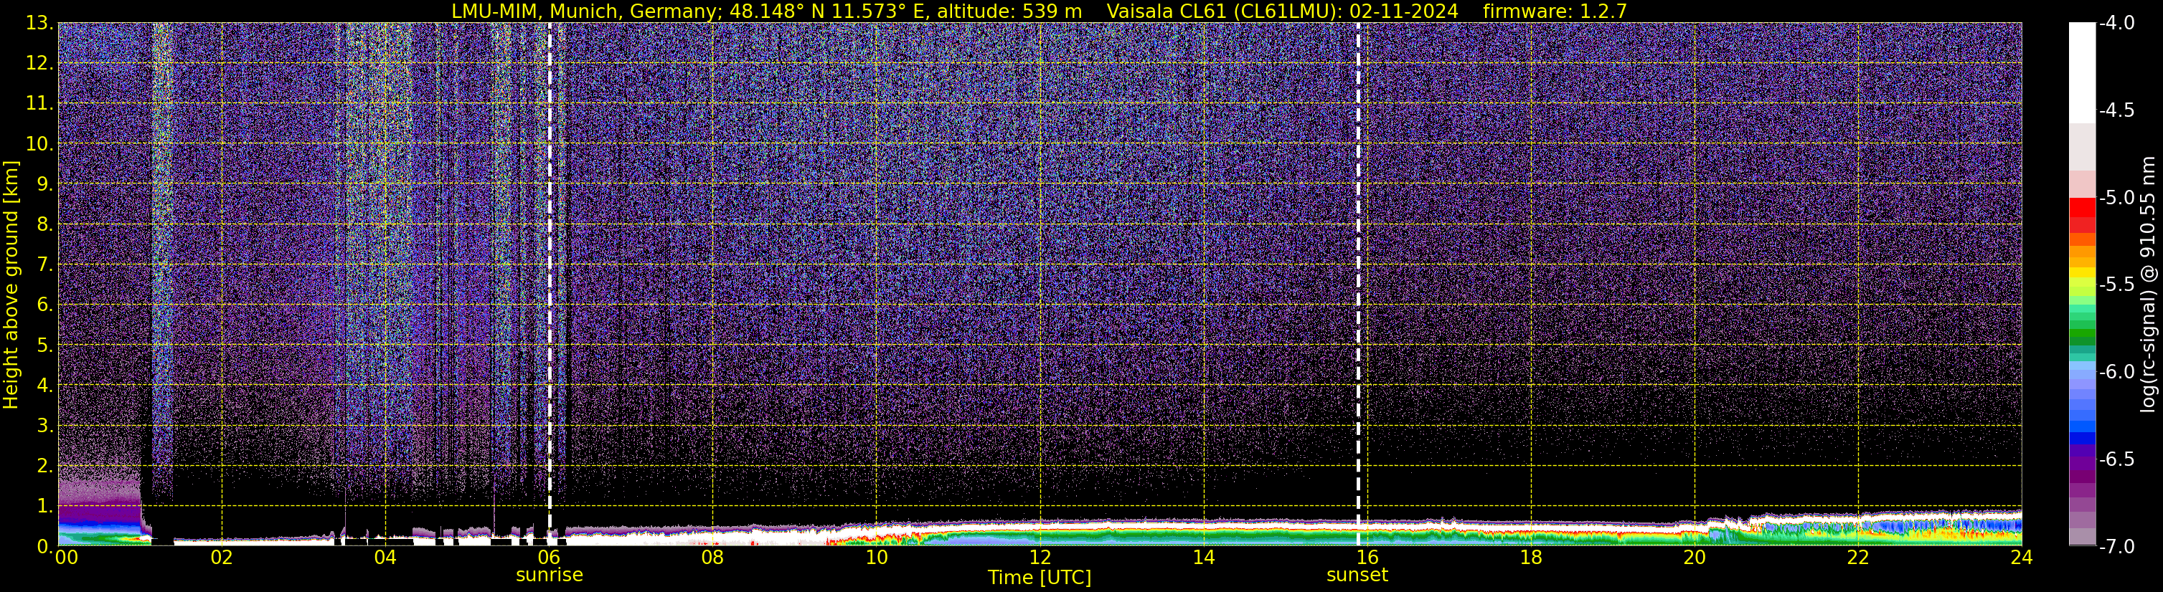
Task: Click the height axis tick label "1."
Action: click(45, 507)
